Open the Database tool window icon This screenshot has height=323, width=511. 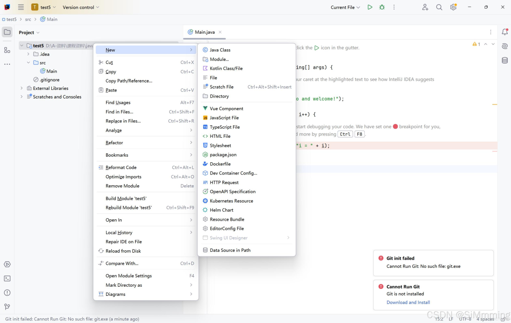point(505,60)
